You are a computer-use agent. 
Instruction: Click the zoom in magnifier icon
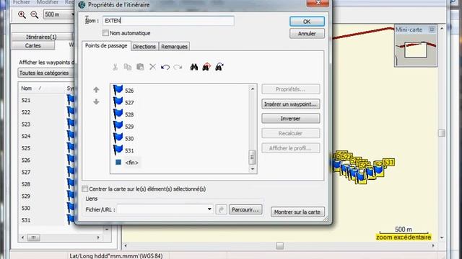[22, 14]
